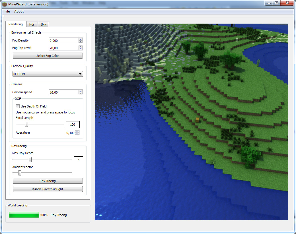Screen dimensions: 296x234
Task: Decrease Aperature with down arrow
Action: pos(77,134)
